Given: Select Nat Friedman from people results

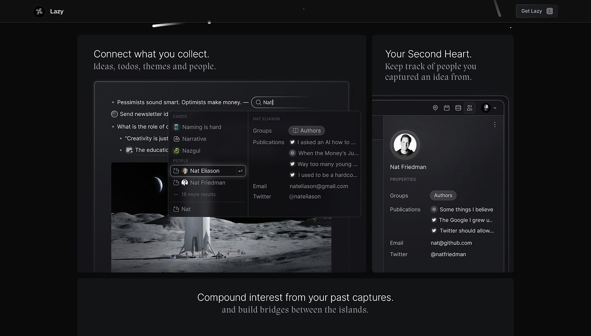Looking at the screenshot, I should 207,183.
